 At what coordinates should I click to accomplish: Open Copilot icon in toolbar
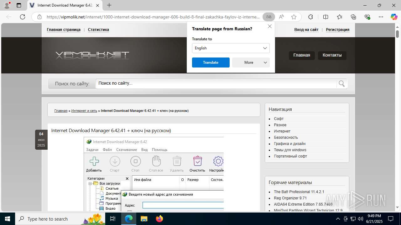pyautogui.click(x=394, y=17)
